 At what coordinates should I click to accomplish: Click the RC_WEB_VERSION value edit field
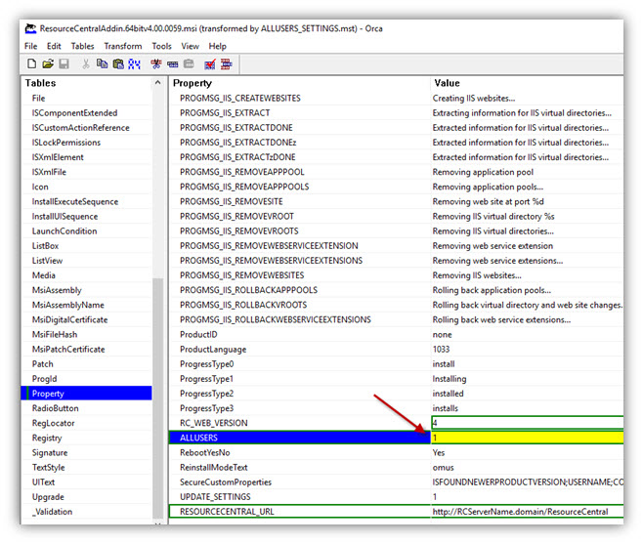point(528,423)
